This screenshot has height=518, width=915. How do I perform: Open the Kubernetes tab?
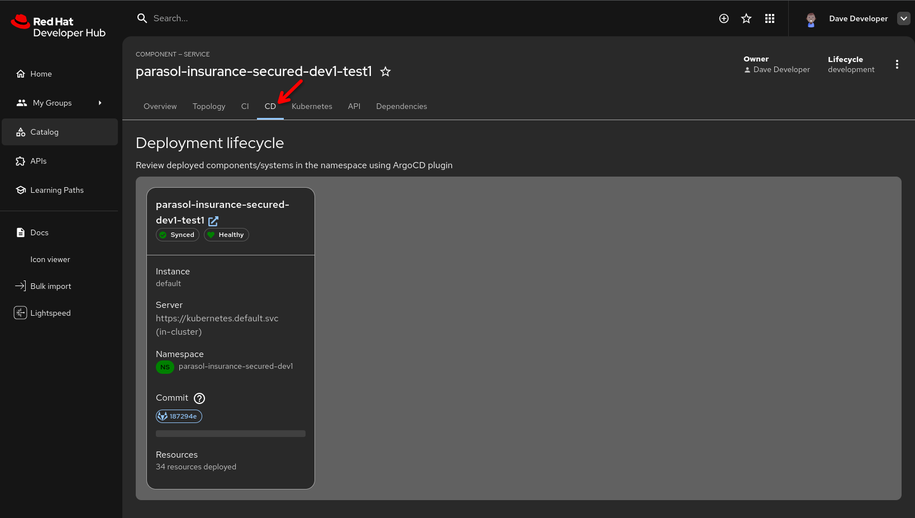pos(312,106)
